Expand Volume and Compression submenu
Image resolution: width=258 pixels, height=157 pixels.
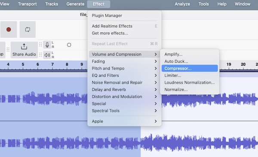pyautogui.click(x=124, y=54)
